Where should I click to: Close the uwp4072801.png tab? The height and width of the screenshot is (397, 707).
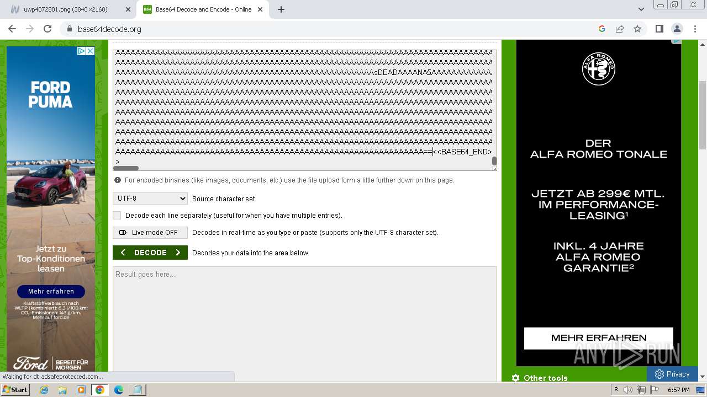[x=128, y=9]
